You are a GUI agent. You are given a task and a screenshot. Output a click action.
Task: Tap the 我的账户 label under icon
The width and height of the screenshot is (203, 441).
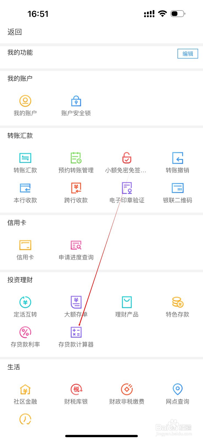(x=25, y=113)
